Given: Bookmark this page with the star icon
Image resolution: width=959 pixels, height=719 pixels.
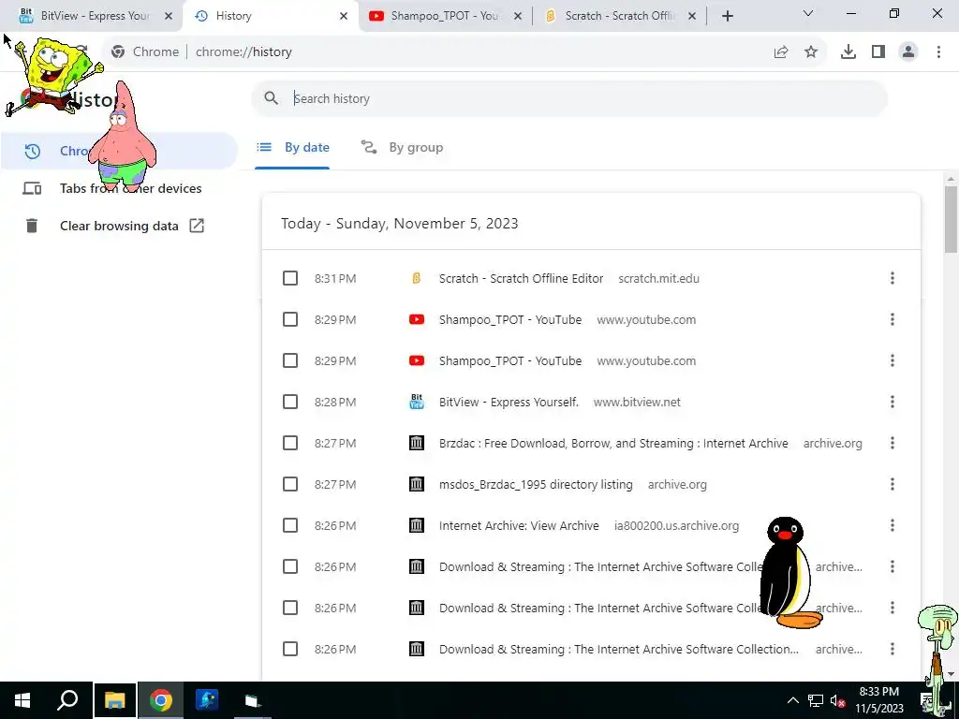Looking at the screenshot, I should (811, 52).
